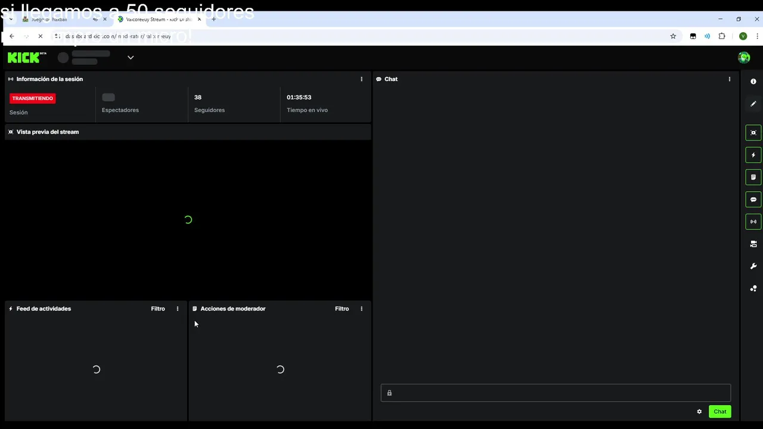This screenshot has height=429, width=763.
Task: Click the Chat header bubble icon
Action: coord(379,79)
